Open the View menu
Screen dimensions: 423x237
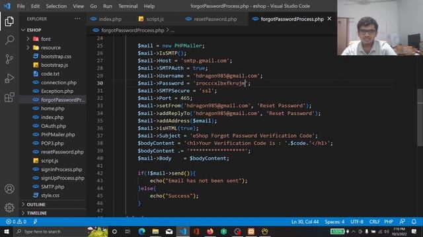[x=78, y=6]
